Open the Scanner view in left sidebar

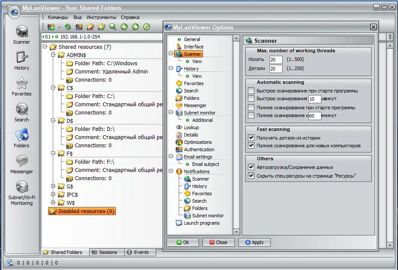pos(22,35)
